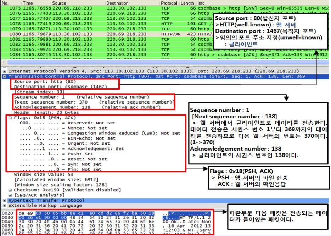The height and width of the screenshot is (236, 331).
Task: Click hex dump row at offset 0040
Action: pos(106,222)
